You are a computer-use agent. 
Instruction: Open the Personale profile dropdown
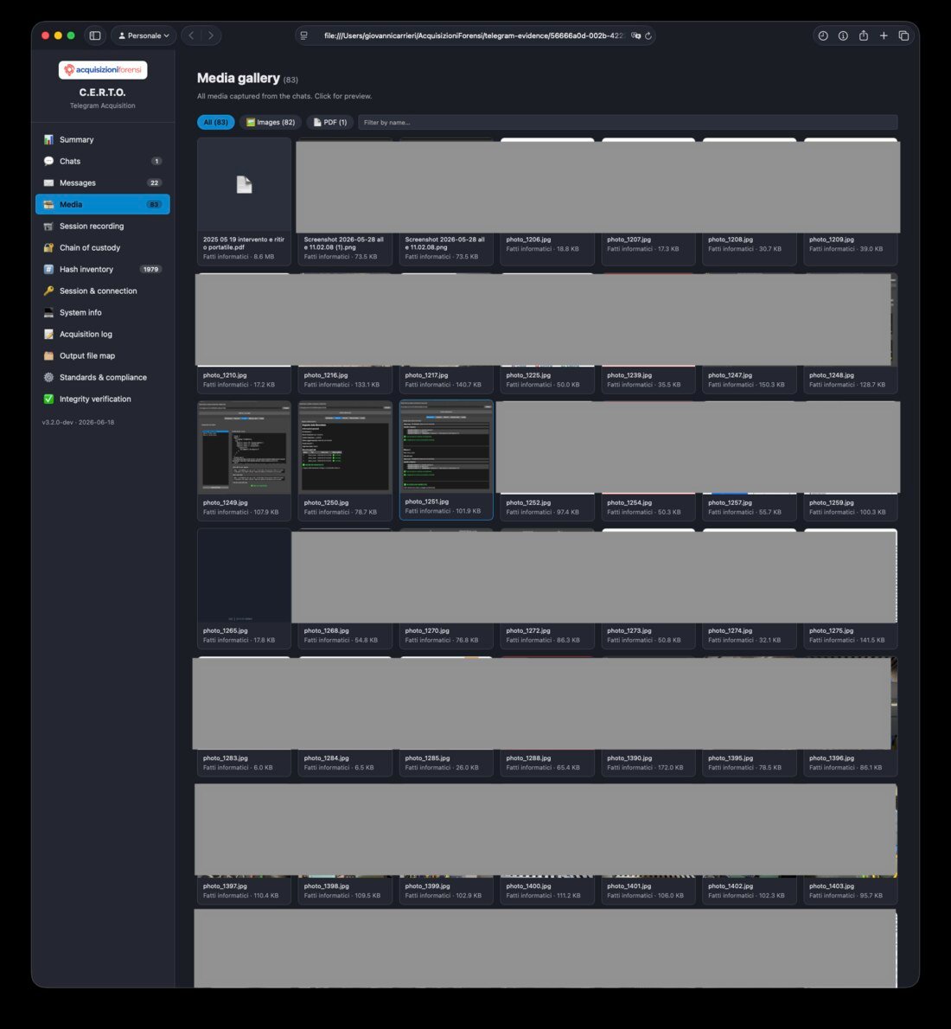[144, 35]
